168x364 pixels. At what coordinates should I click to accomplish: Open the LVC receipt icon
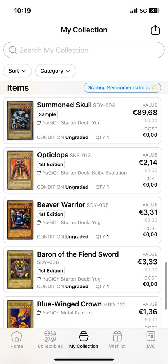[x=151, y=336]
